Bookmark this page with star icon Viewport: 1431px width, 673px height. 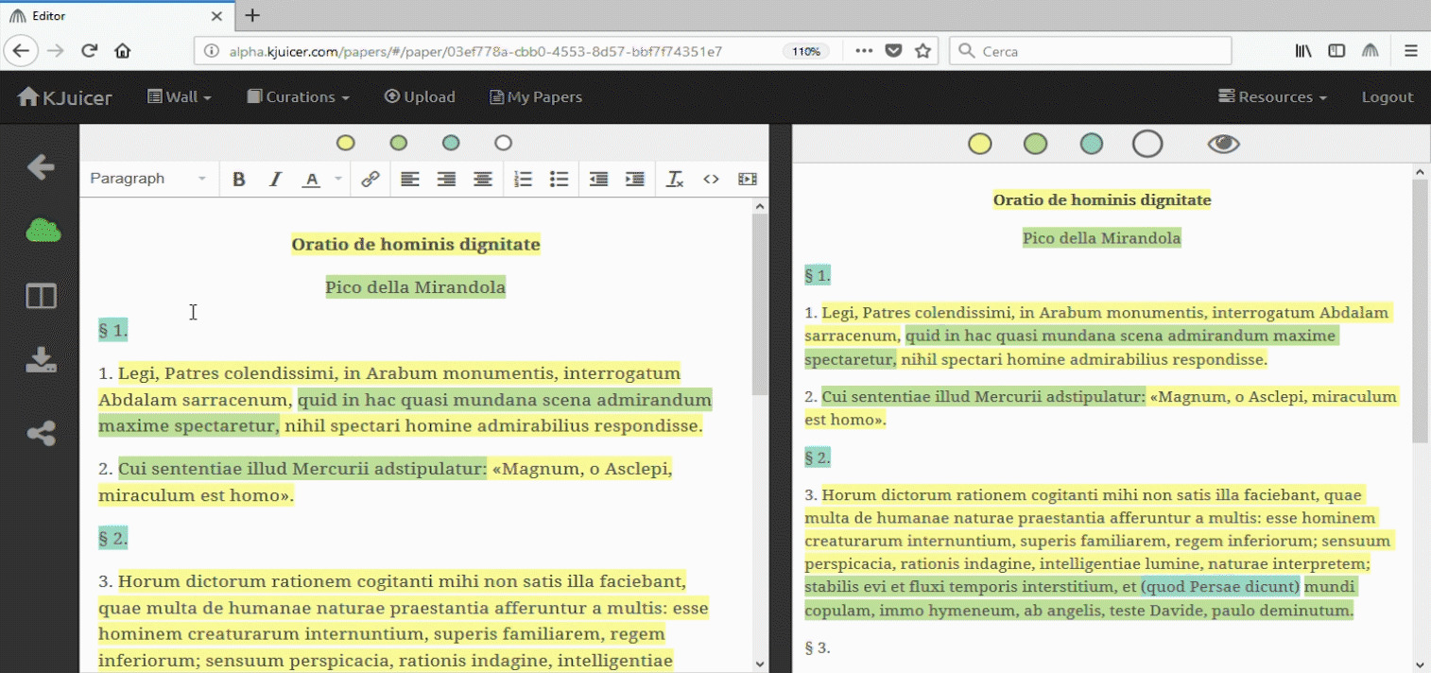(x=922, y=51)
